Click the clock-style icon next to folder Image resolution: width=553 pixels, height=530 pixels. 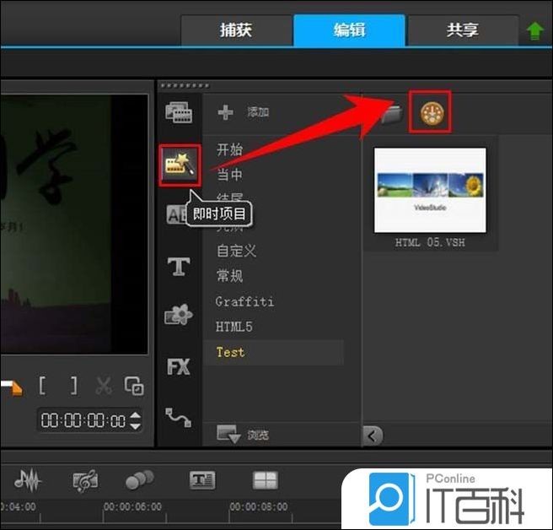tap(431, 112)
